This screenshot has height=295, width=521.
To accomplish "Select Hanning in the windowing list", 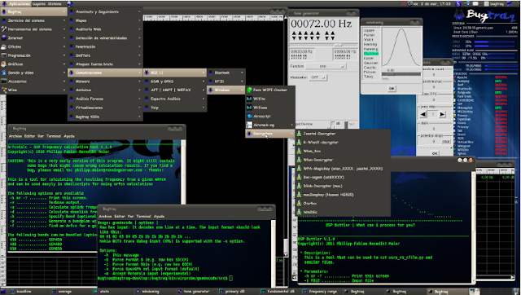I will pyautogui.click(x=370, y=44).
